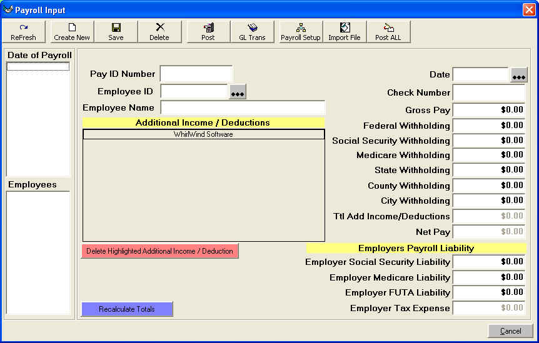The width and height of the screenshot is (539, 343).
Task: Click the Employee ID input field
Action: tap(194, 92)
